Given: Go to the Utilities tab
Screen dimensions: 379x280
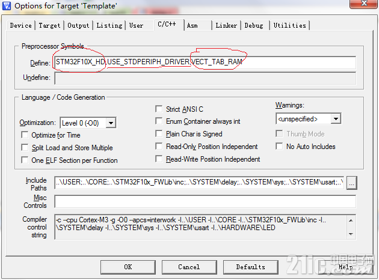Looking at the screenshot, I should click(290, 25).
